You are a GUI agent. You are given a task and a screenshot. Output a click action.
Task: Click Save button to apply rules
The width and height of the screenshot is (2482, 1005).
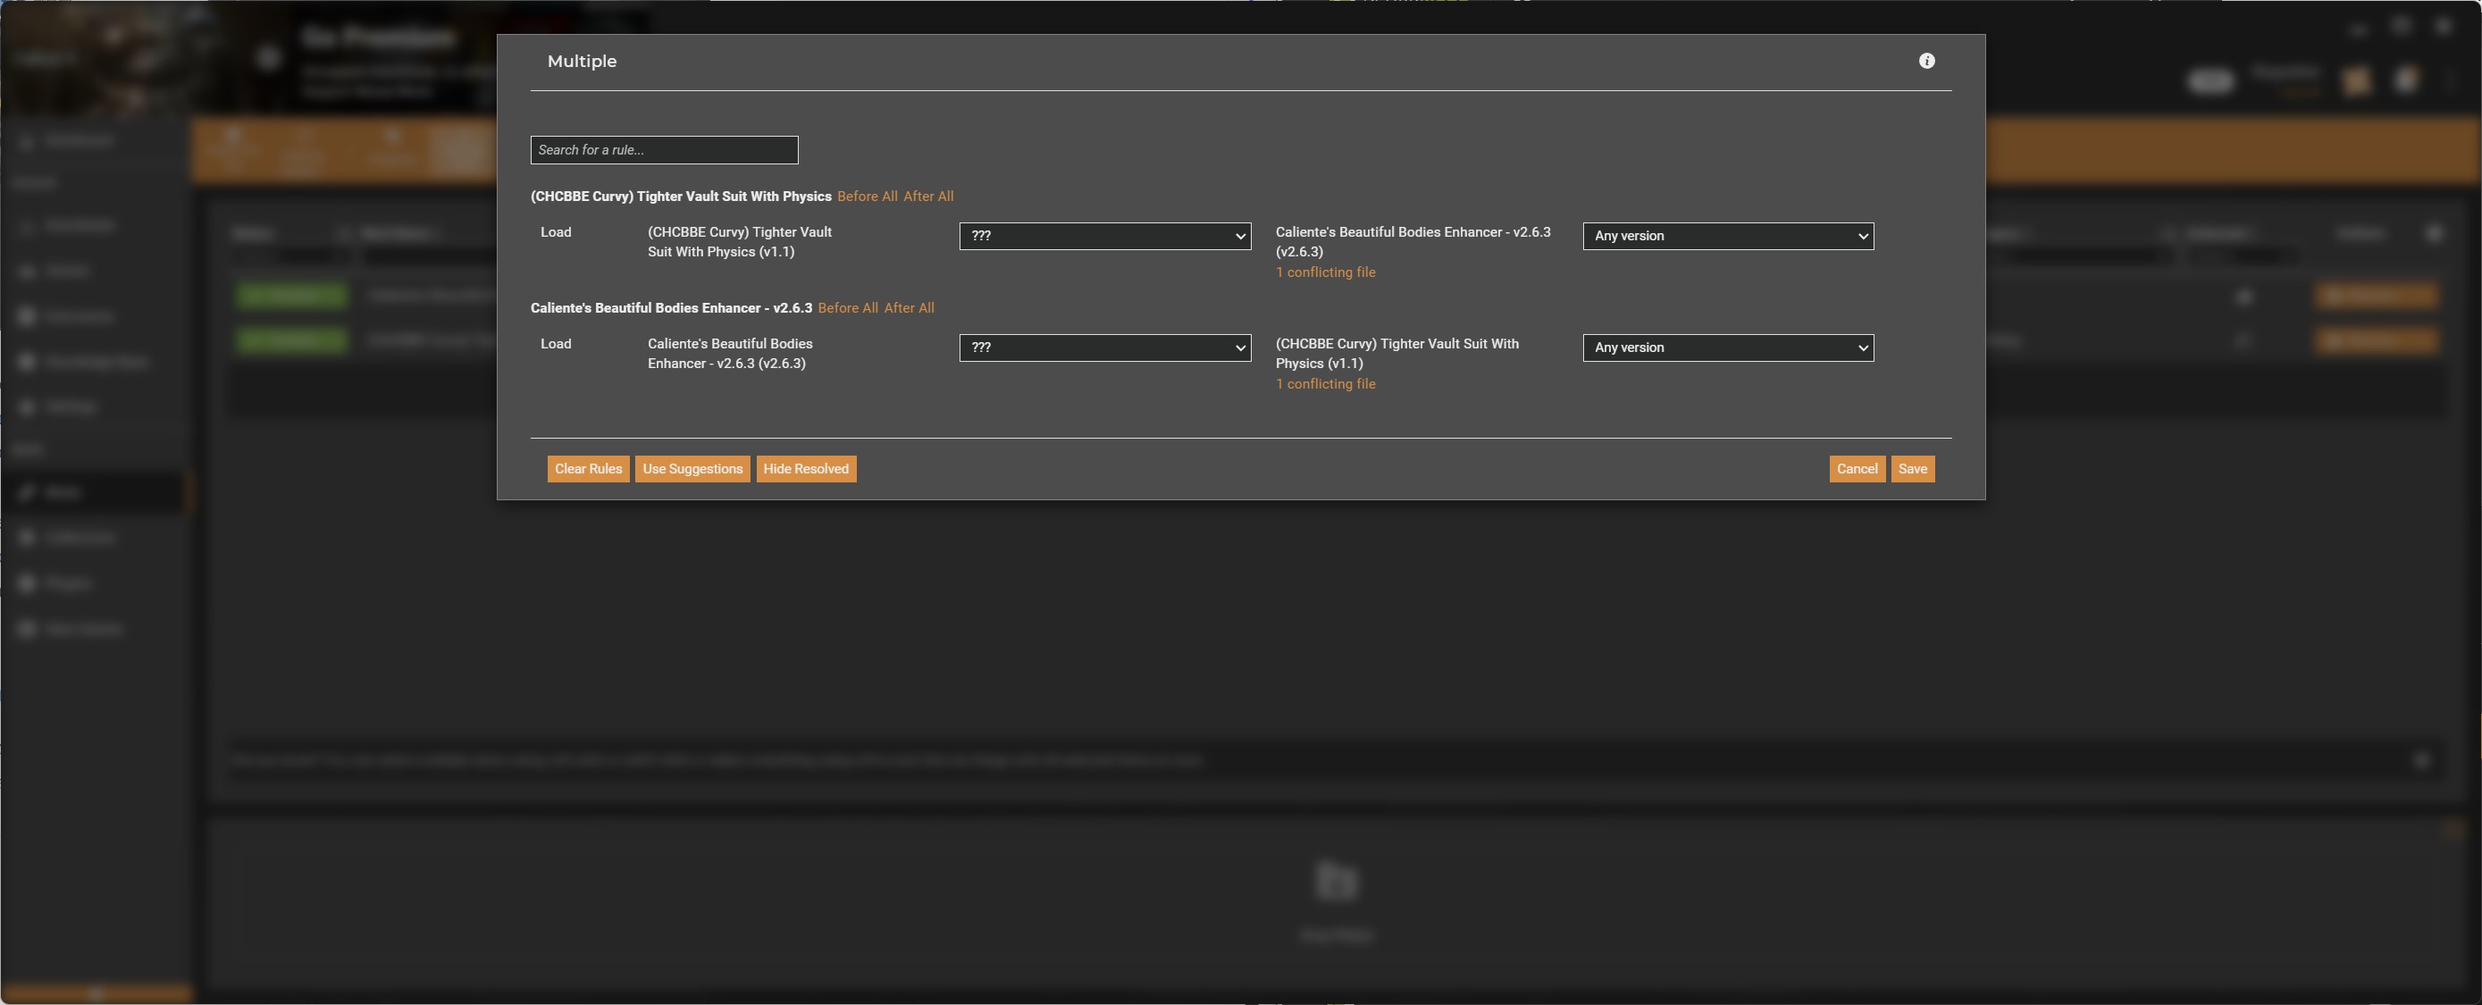click(1914, 468)
